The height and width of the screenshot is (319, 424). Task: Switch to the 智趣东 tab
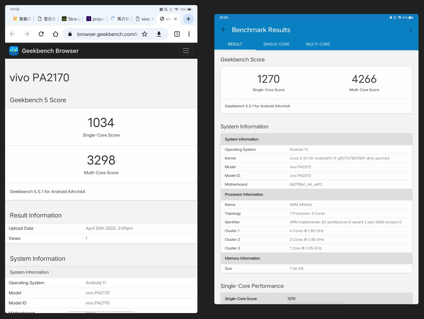click(22, 19)
